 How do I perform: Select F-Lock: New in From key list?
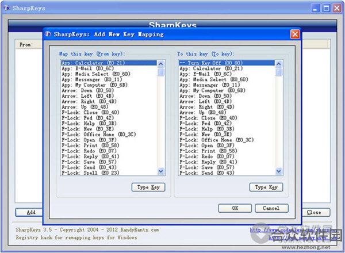point(109,129)
